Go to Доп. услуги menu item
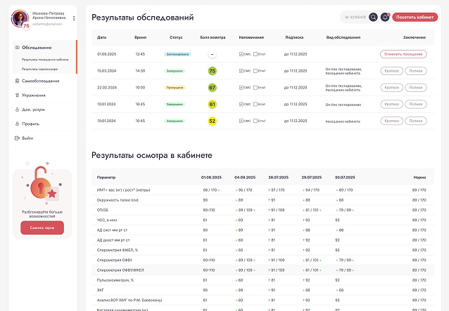The width and height of the screenshot is (449, 311). (x=34, y=110)
